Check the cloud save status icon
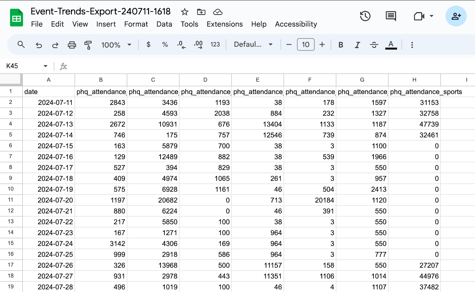Screen dimensions: 475x292 pyautogui.click(x=218, y=12)
